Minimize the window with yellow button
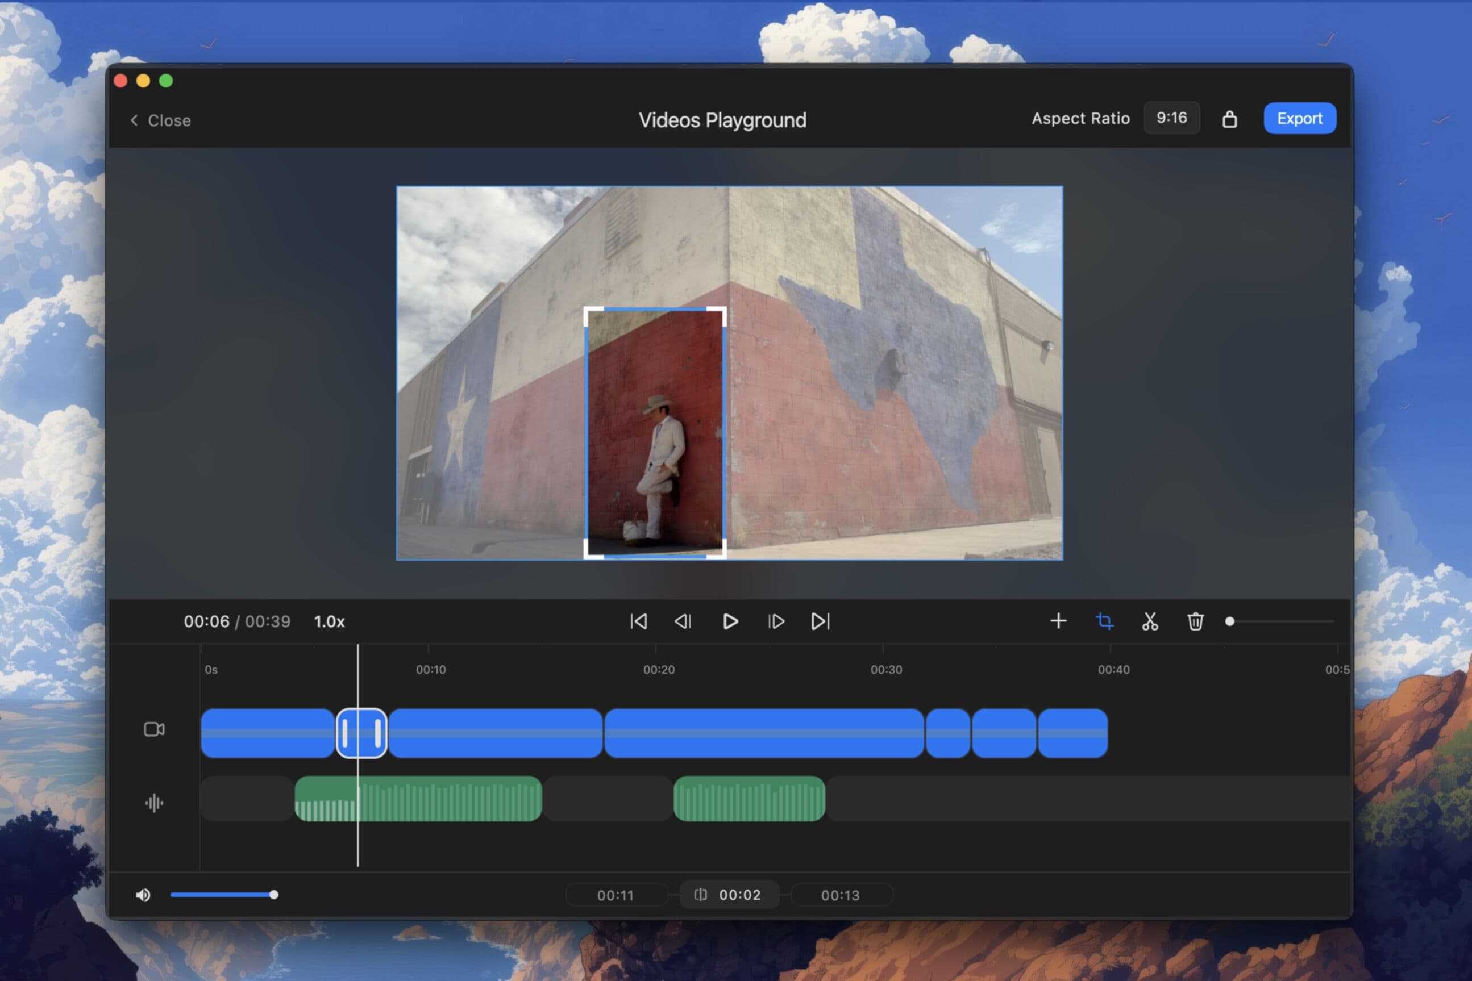 point(143,81)
